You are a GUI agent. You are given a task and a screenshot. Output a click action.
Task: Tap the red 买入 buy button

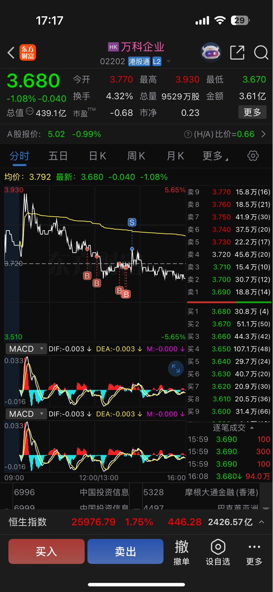(47, 551)
